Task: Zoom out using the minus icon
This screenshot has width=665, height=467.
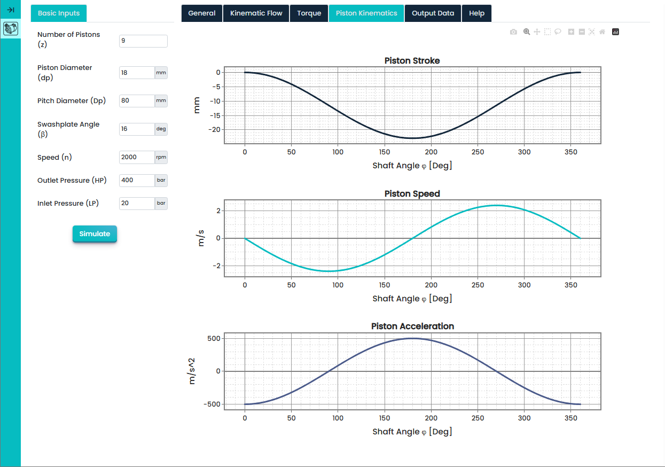Action: pyautogui.click(x=582, y=32)
